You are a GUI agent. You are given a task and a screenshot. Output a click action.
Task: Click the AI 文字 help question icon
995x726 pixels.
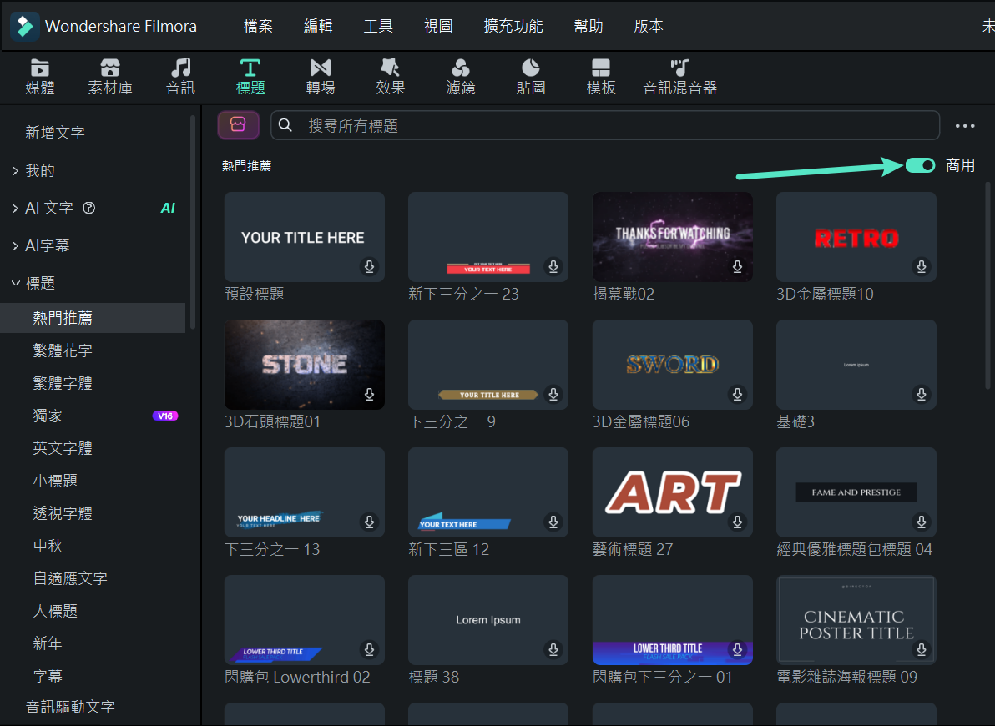click(x=89, y=208)
